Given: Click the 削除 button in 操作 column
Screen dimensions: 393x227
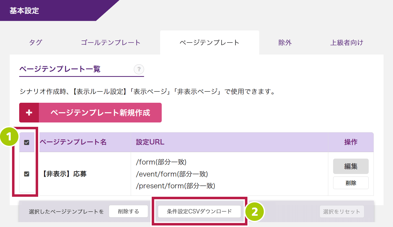Looking at the screenshot, I should 351,183.
